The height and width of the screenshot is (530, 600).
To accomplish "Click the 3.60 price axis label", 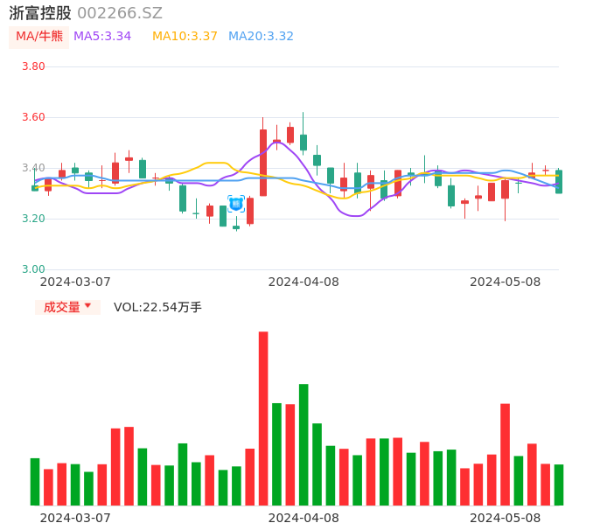I will 33,117.
